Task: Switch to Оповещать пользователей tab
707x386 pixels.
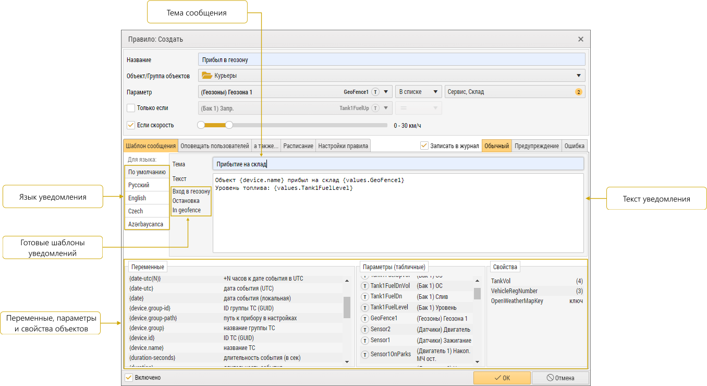Action: pos(215,146)
